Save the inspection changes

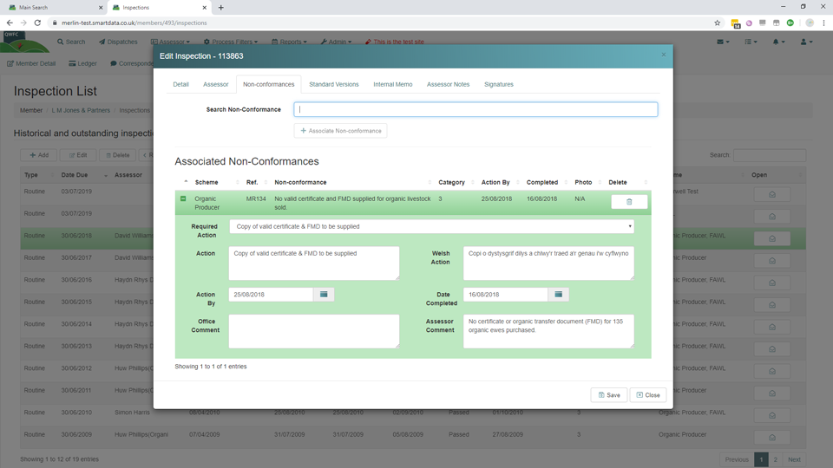pyautogui.click(x=608, y=394)
